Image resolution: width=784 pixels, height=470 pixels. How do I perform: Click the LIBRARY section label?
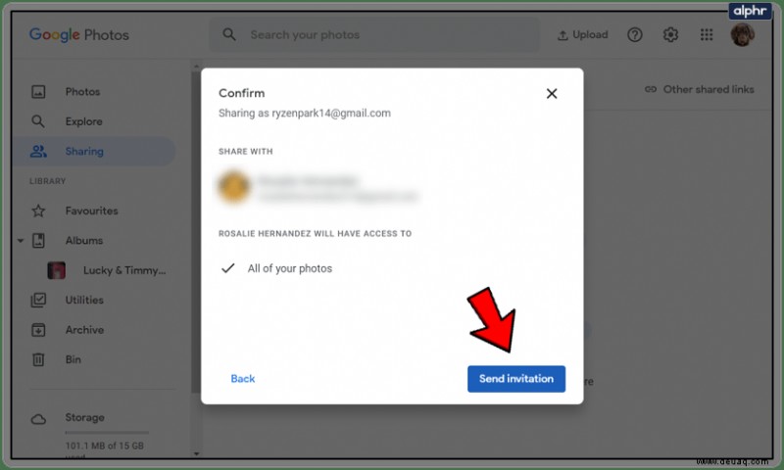47,181
